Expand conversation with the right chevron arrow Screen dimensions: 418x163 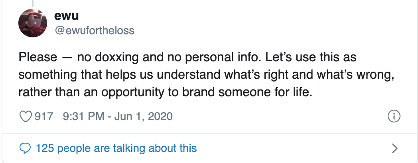[x=395, y=148]
